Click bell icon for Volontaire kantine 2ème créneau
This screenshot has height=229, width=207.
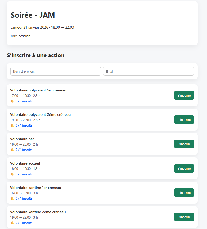12,223
